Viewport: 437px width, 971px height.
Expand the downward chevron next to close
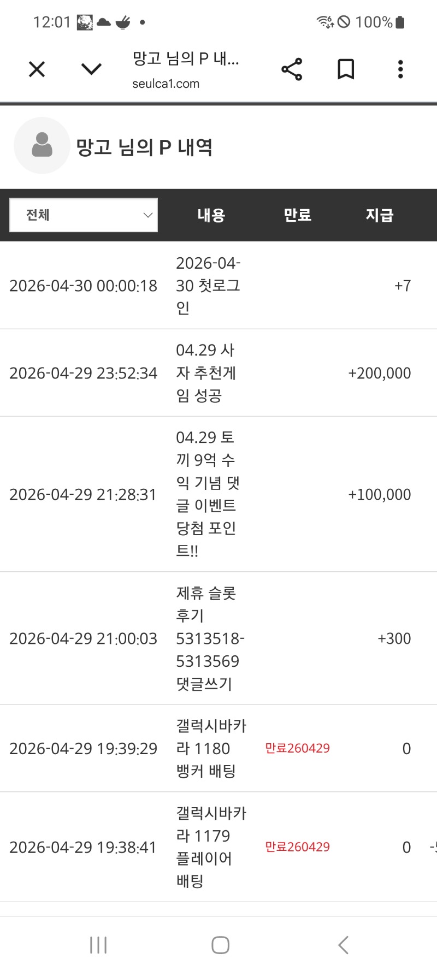91,69
